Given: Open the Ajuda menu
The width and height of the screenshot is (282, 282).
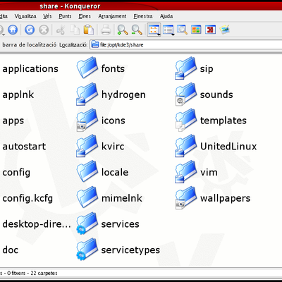Looking at the screenshot, I should point(166,16).
